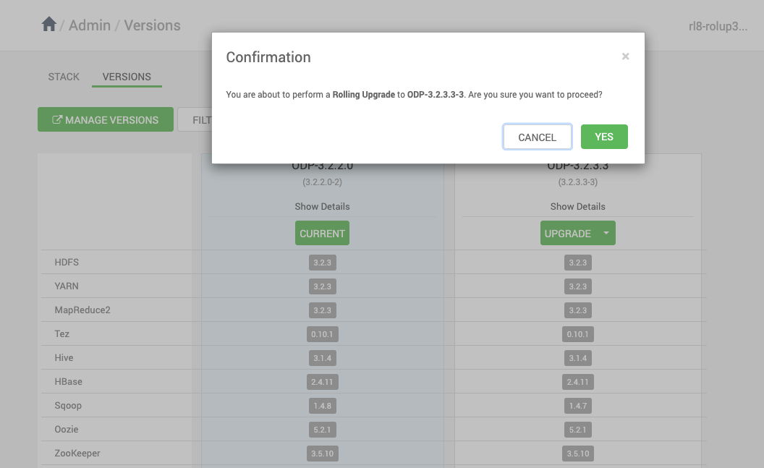Open the Upgrade dropdown arrow
The image size is (764, 468).
(x=606, y=233)
